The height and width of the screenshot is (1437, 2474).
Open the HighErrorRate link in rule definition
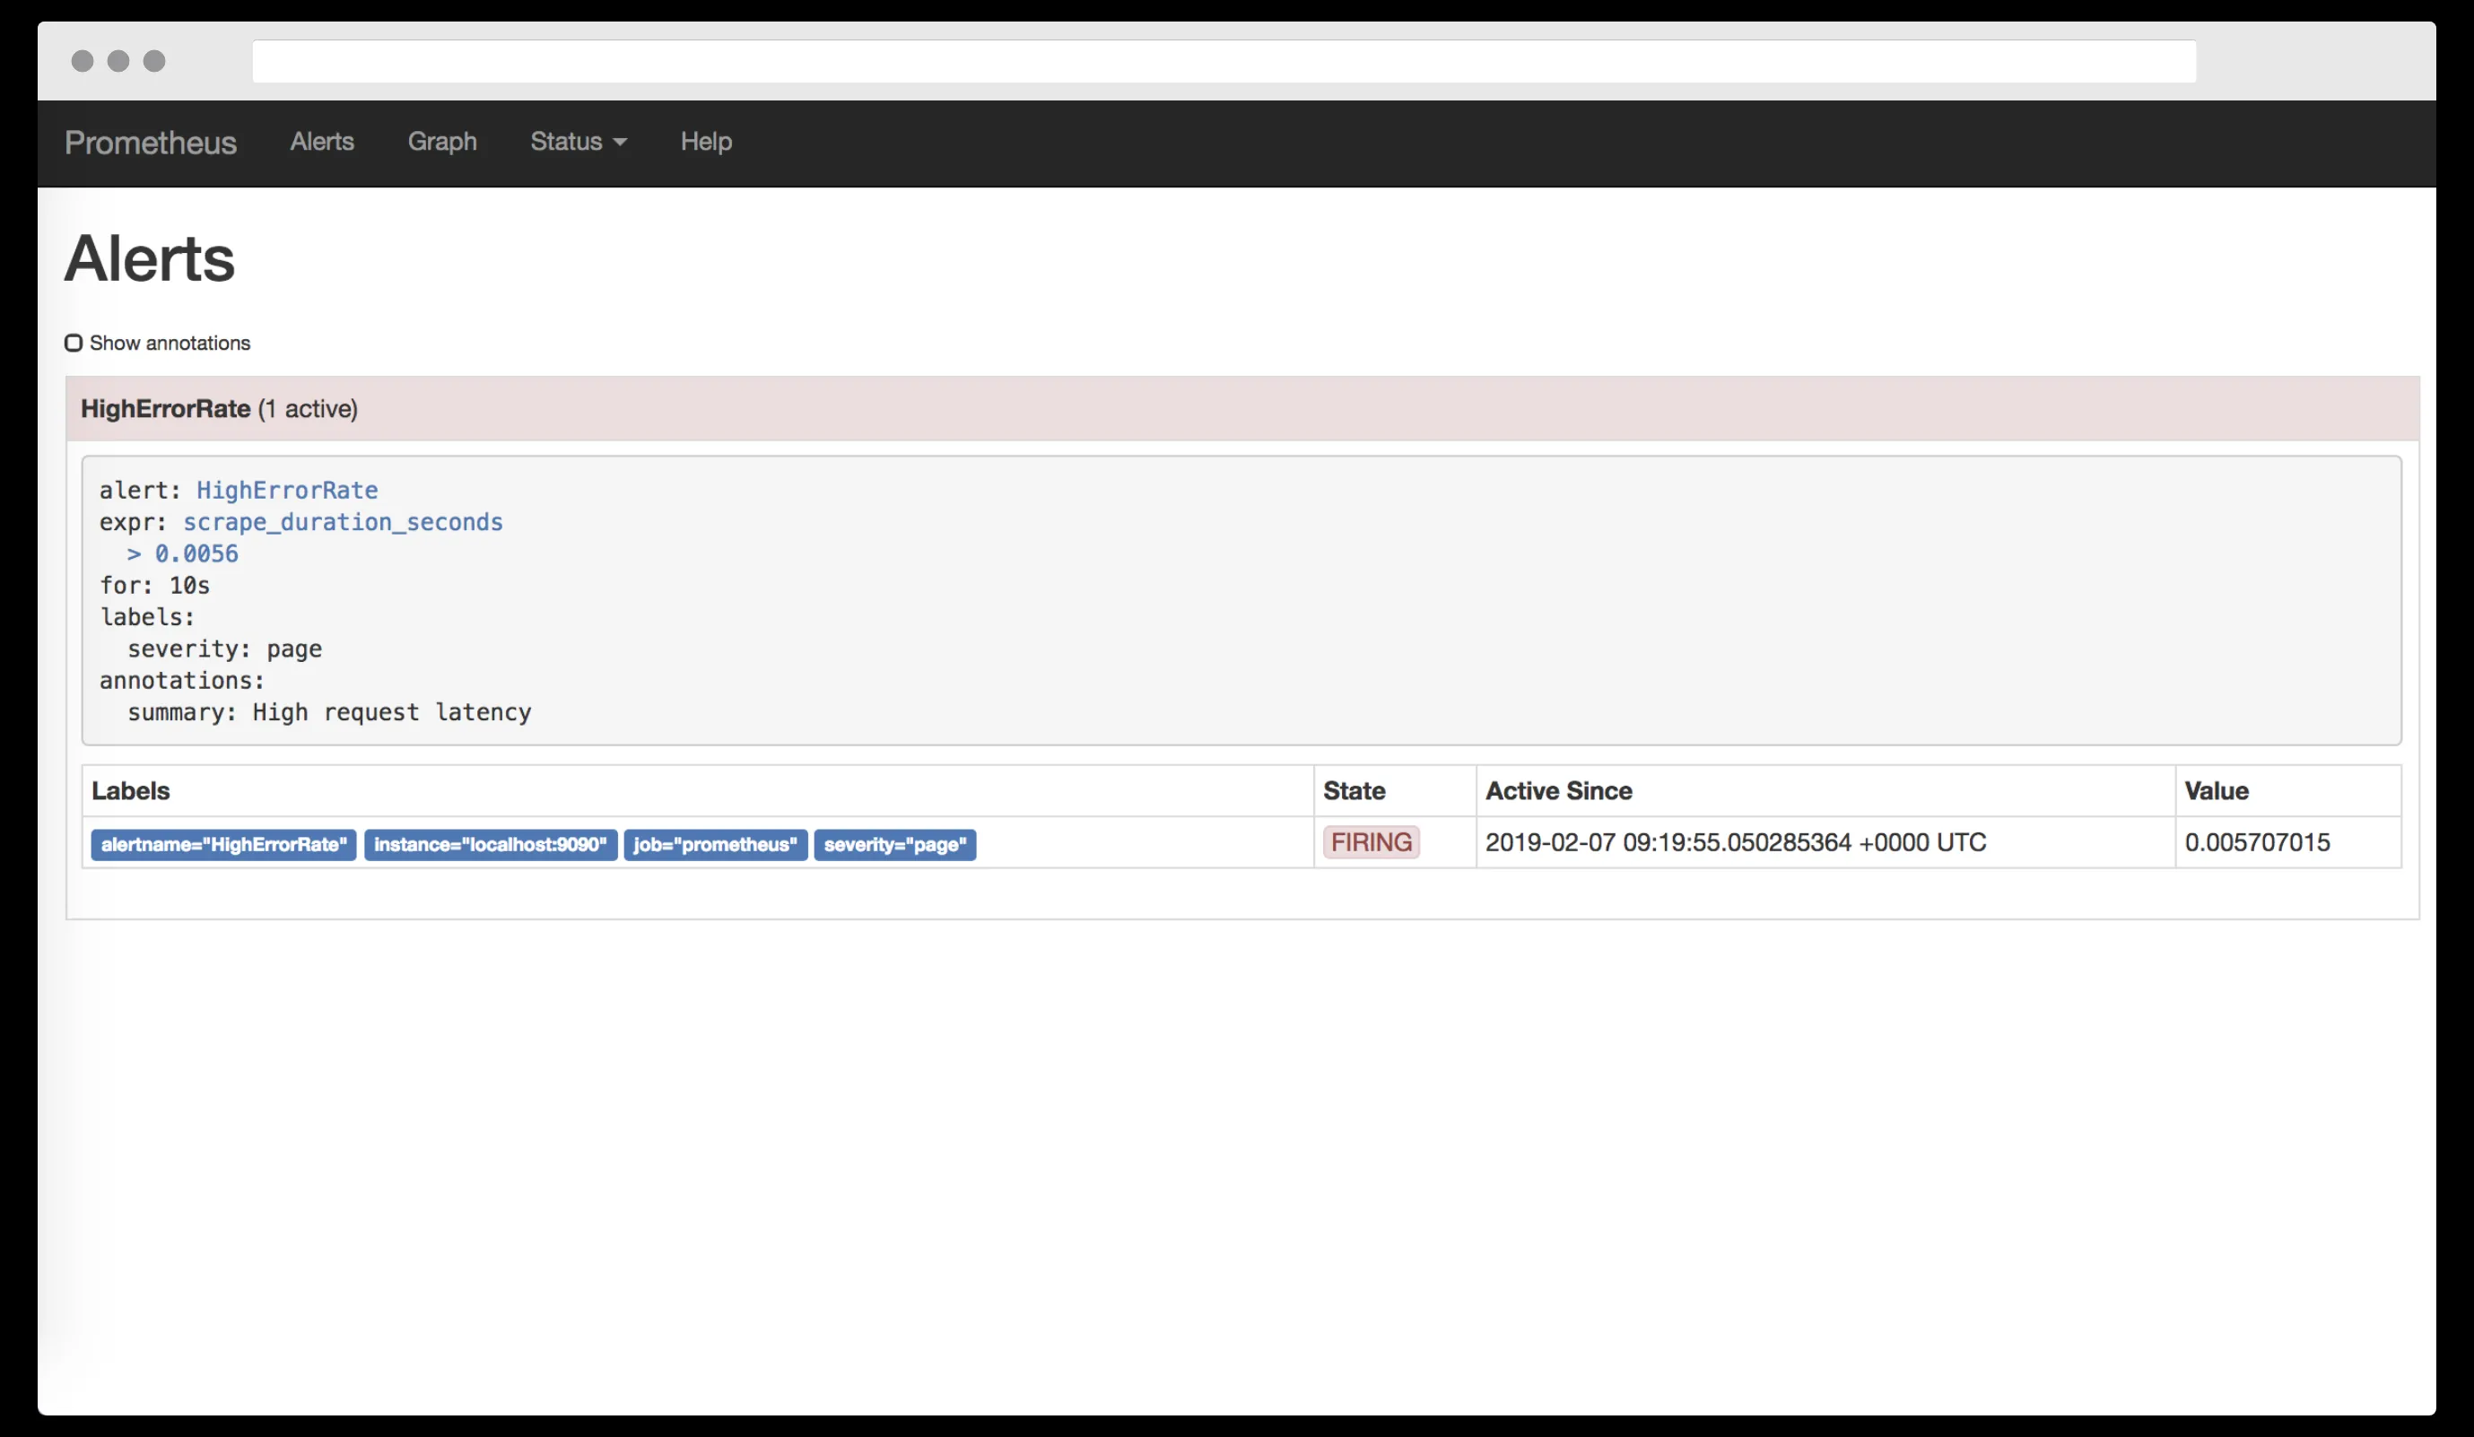point(287,490)
